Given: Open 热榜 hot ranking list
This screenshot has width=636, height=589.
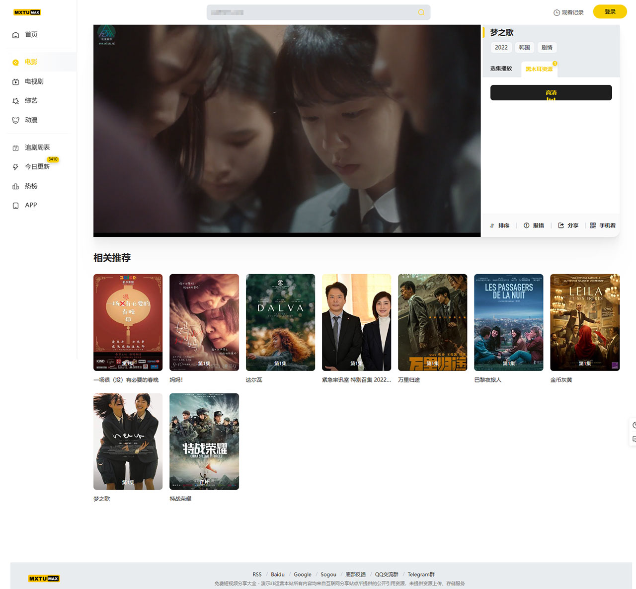Looking at the screenshot, I should tap(31, 186).
